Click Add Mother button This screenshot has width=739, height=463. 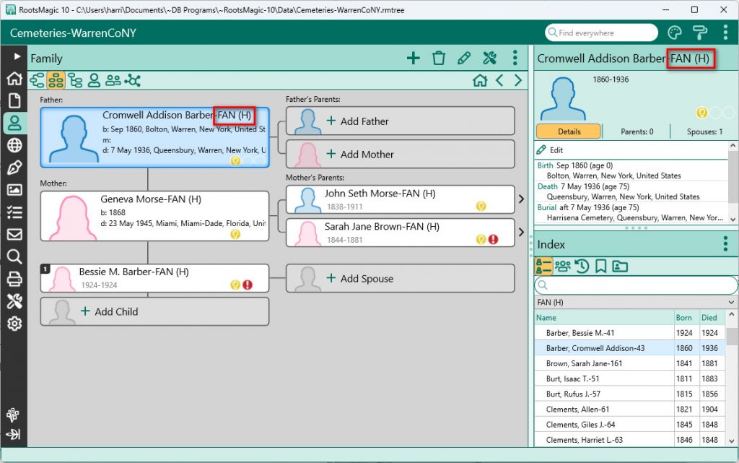tap(400, 154)
